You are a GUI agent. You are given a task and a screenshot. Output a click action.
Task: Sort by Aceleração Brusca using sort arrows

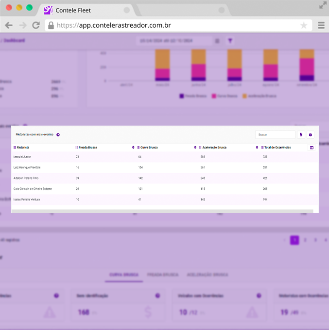(257, 147)
